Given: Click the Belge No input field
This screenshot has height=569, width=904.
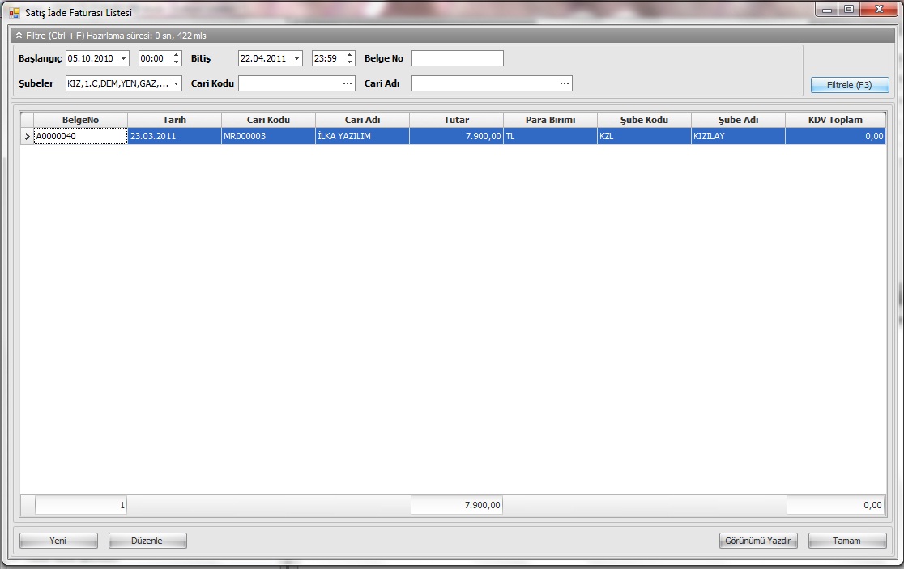Looking at the screenshot, I should pos(457,58).
